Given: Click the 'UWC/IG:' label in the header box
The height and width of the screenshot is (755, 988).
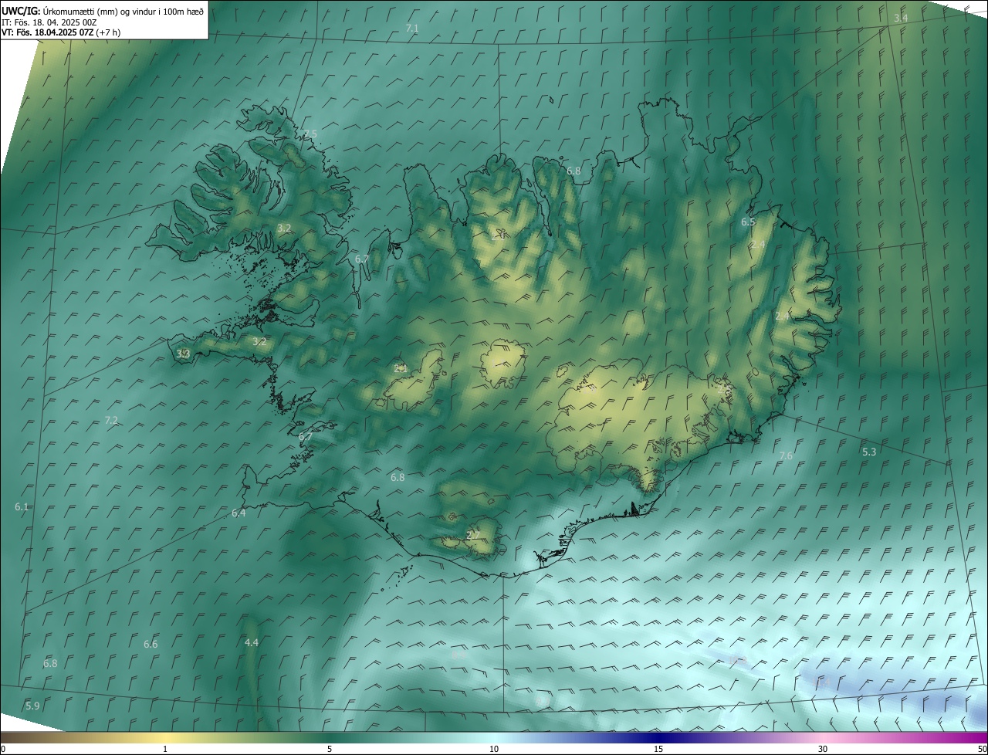Looking at the screenshot, I should tap(21, 11).
